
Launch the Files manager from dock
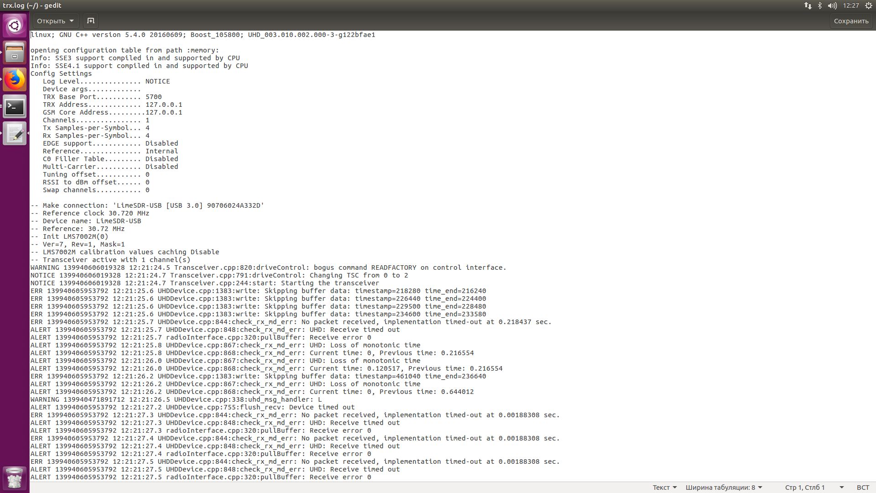[x=15, y=52]
